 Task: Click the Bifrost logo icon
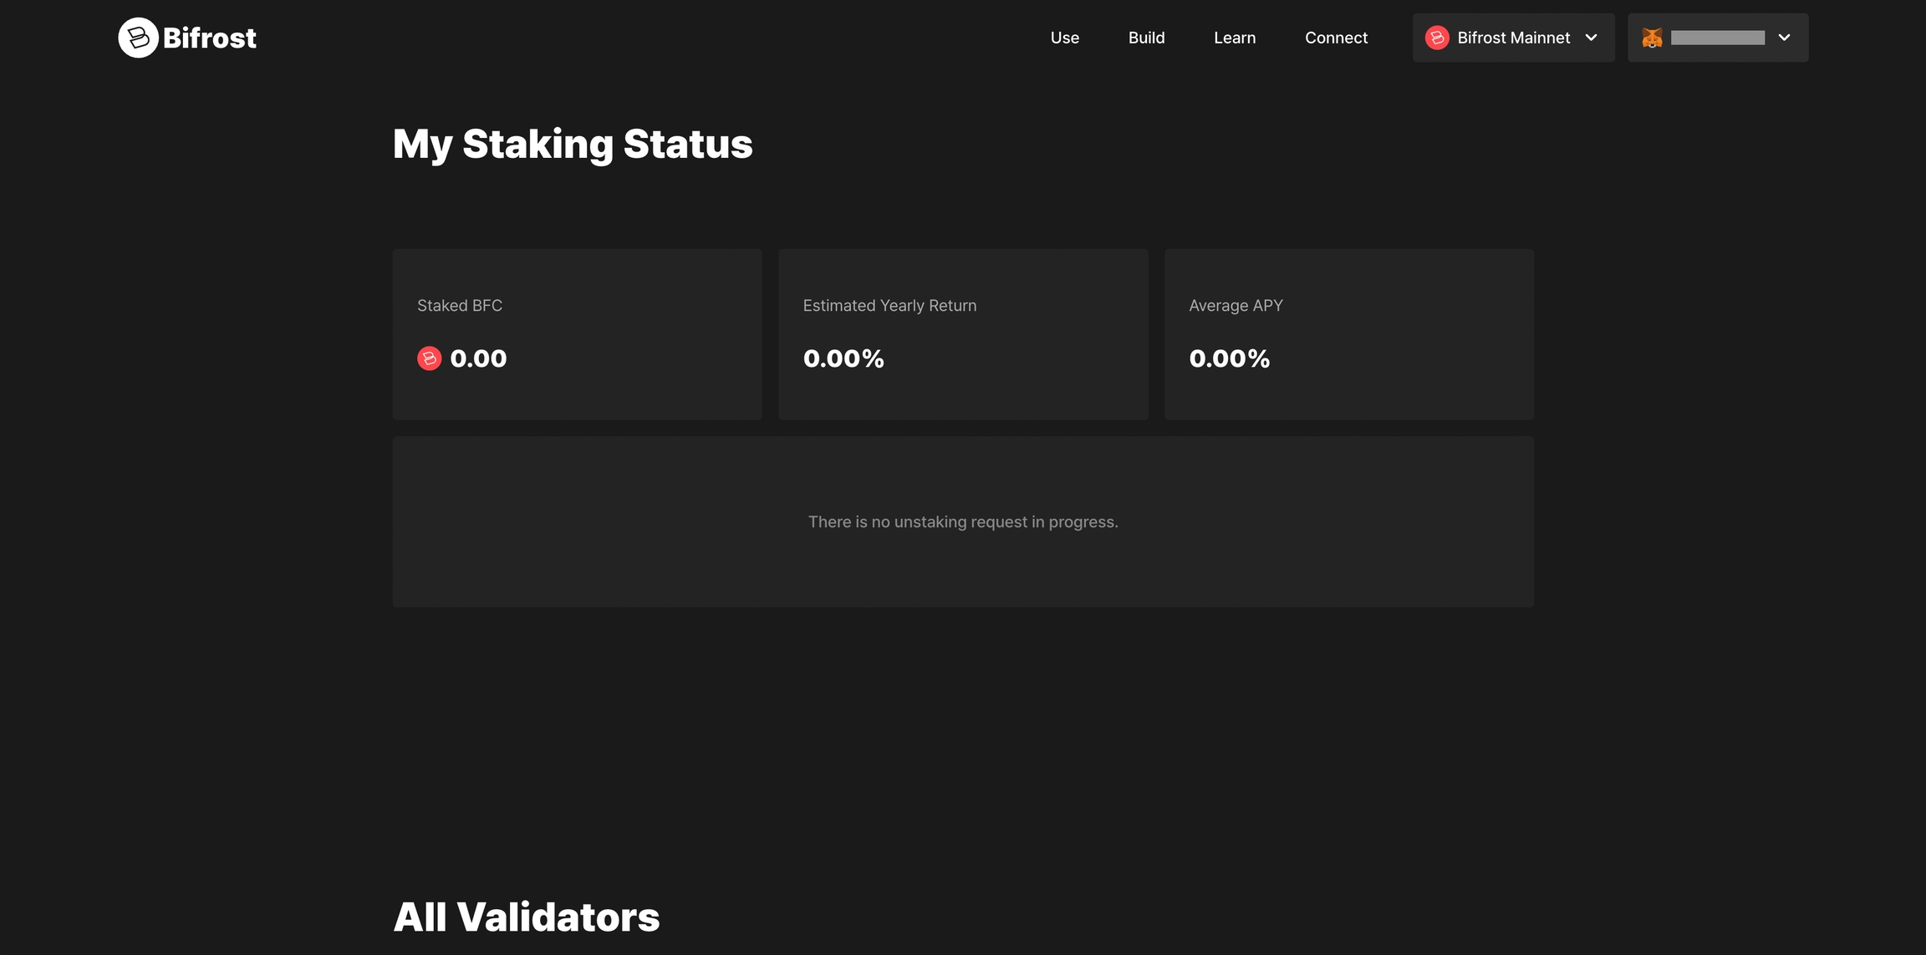[138, 38]
